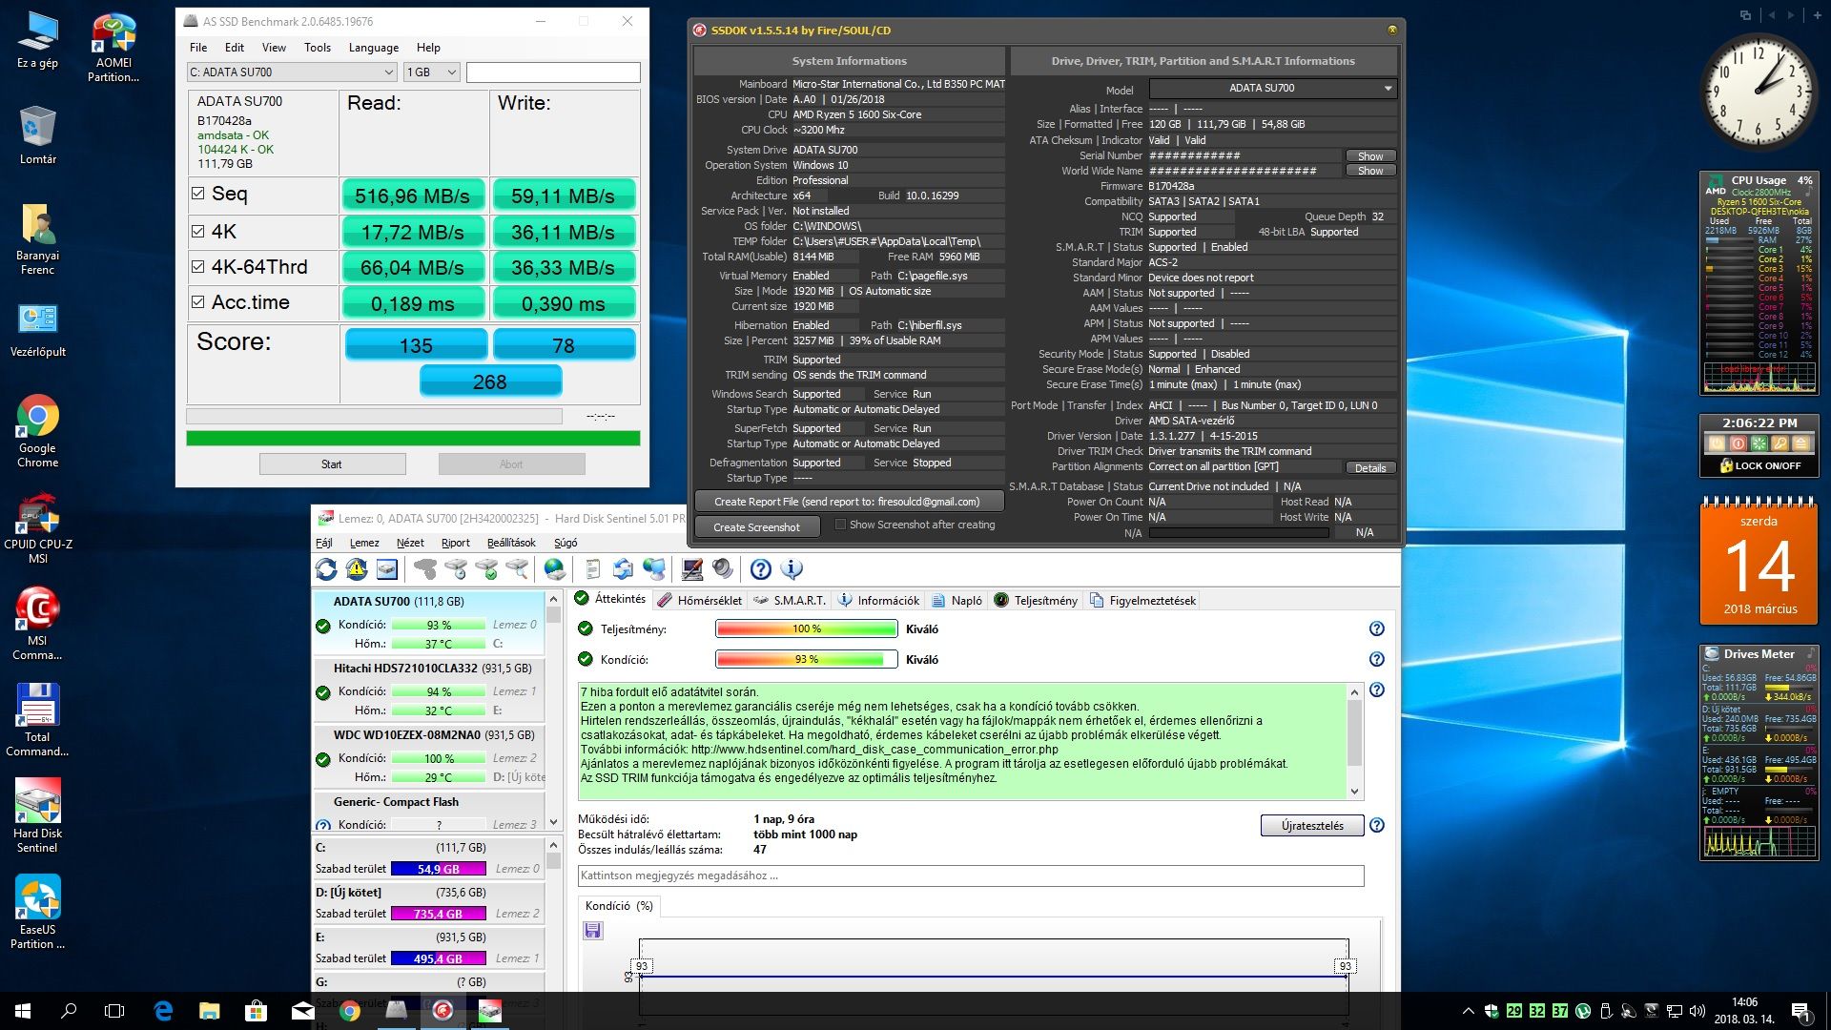This screenshot has height=1030, width=1831.
Task: Open File menu in AS SSD Benchmark
Action: click(x=198, y=48)
